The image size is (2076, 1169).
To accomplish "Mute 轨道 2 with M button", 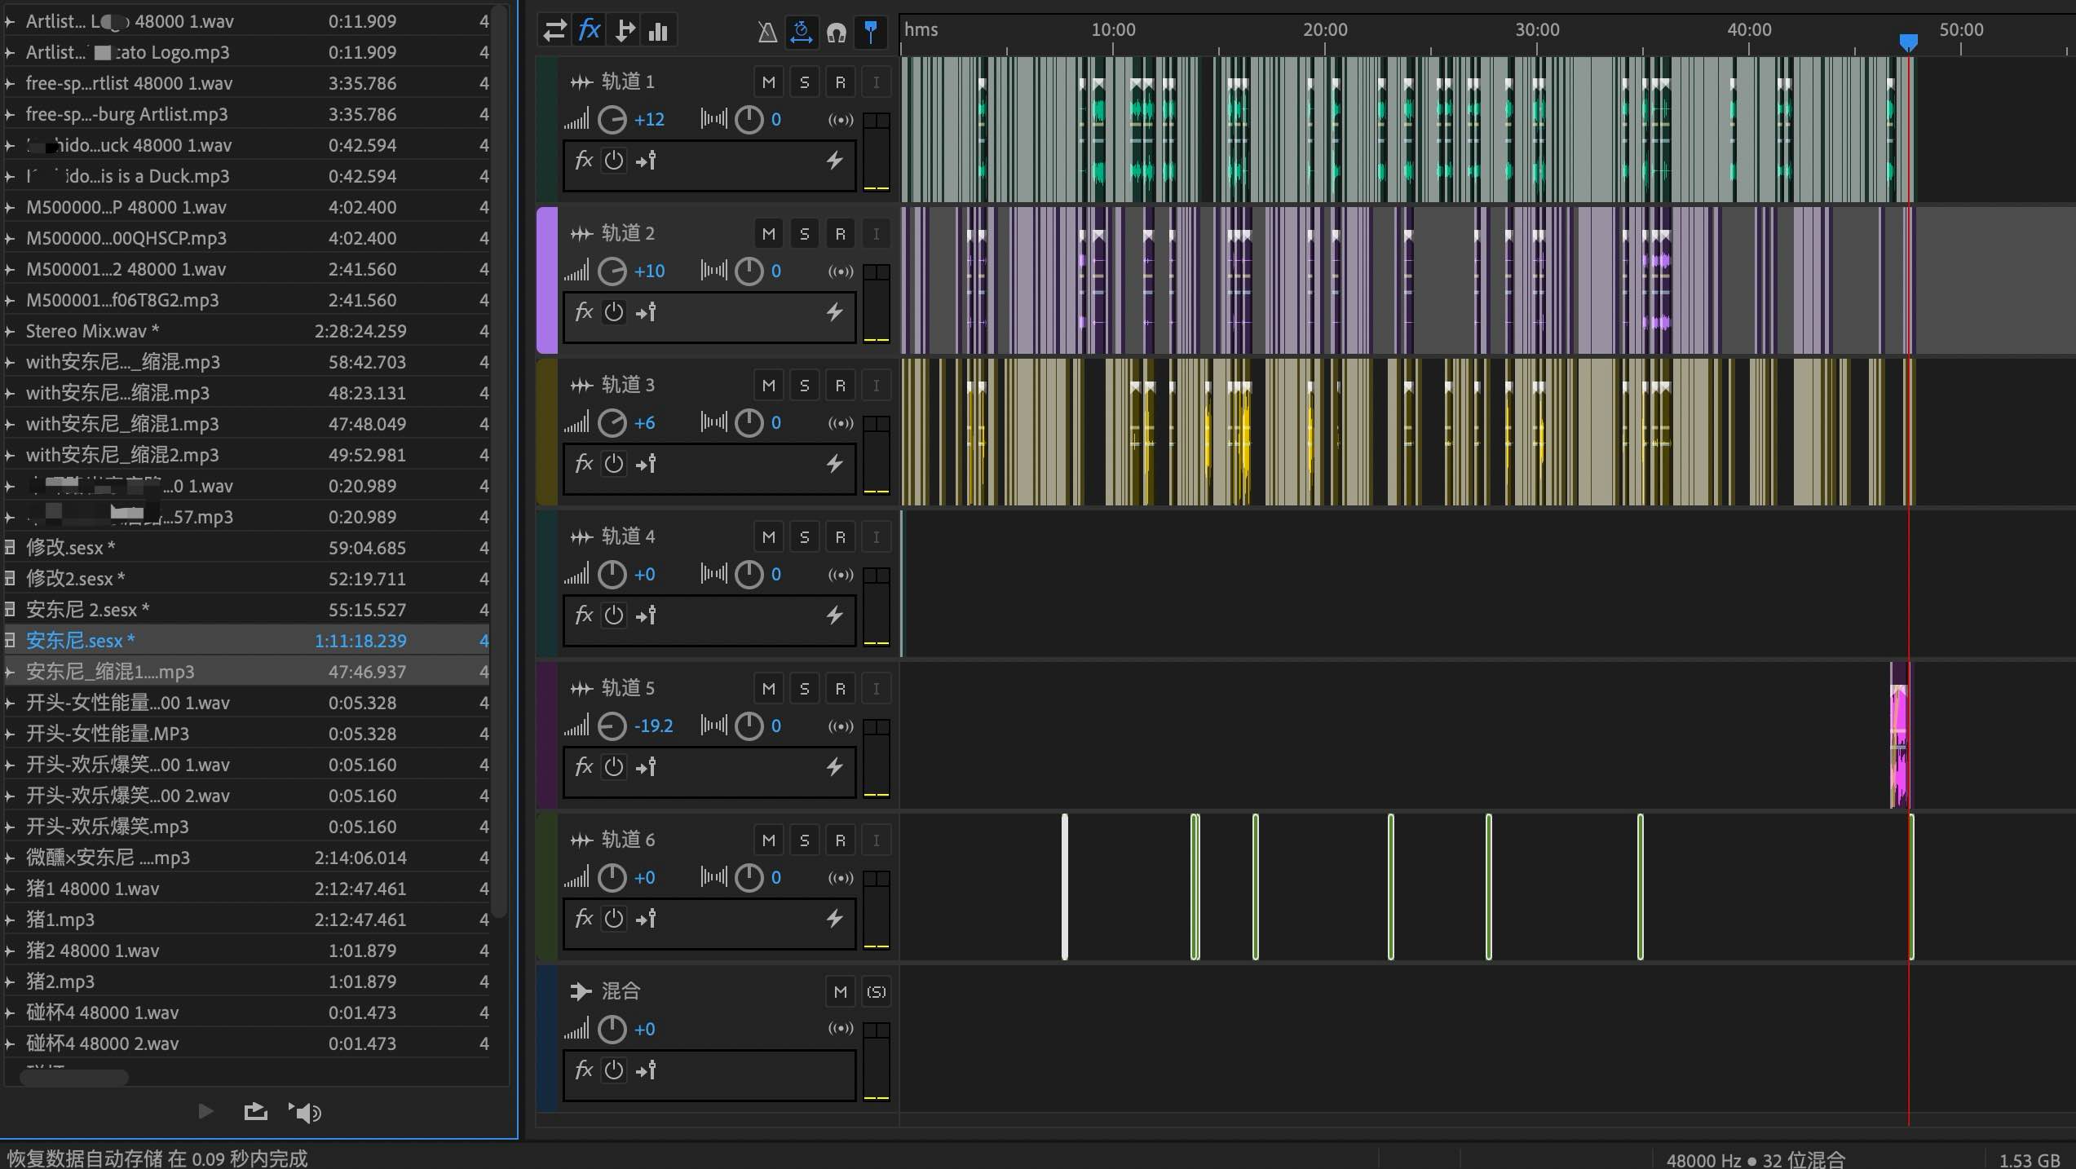I will click(768, 234).
